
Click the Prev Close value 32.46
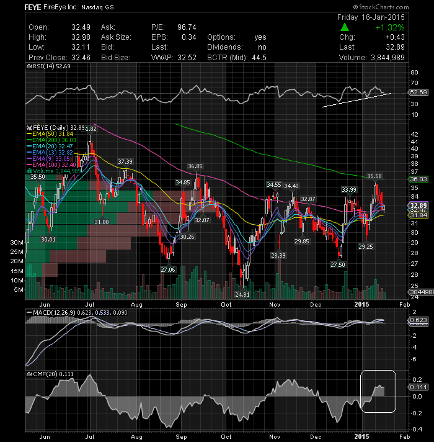point(81,58)
